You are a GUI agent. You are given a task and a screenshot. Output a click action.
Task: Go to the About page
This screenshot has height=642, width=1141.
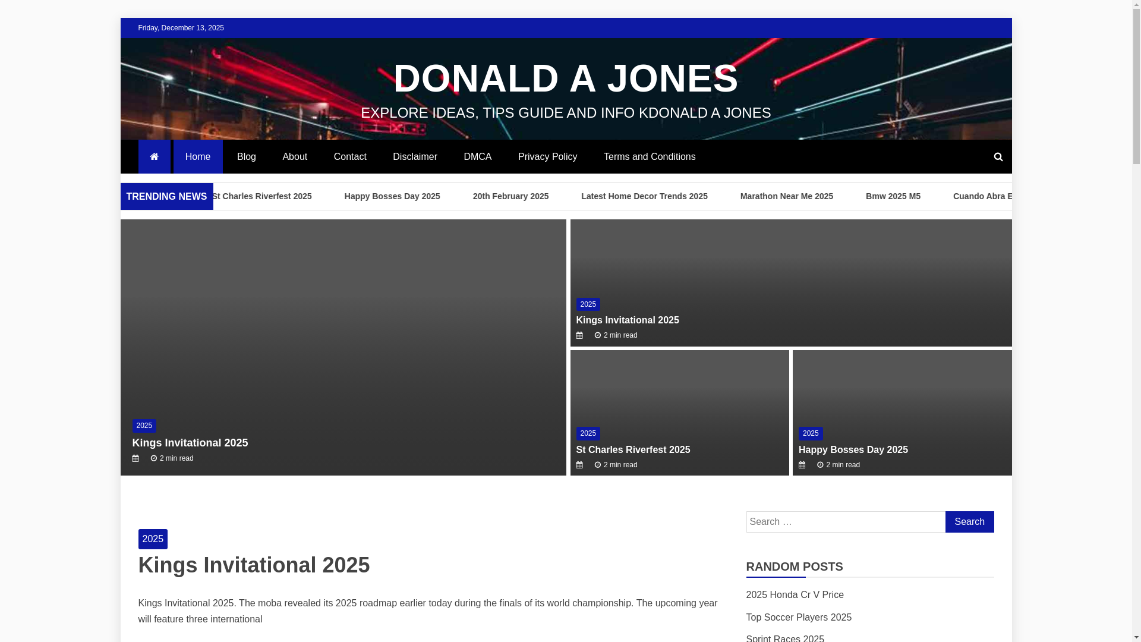point(295,157)
